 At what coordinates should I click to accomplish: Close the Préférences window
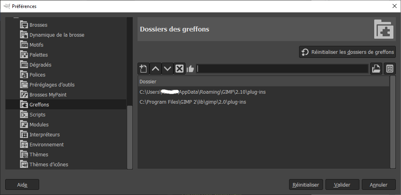point(395,6)
